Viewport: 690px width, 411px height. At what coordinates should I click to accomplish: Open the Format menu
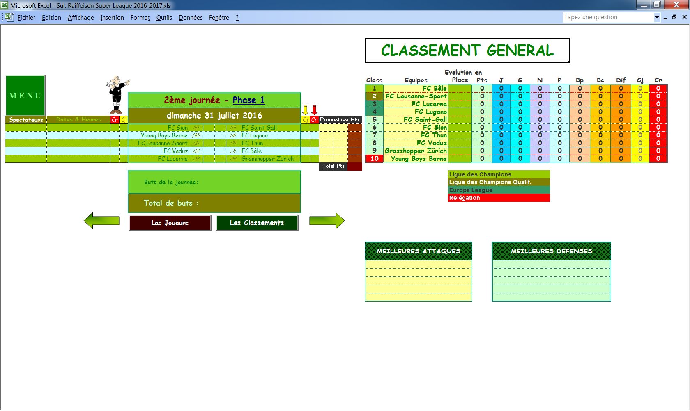click(x=140, y=18)
